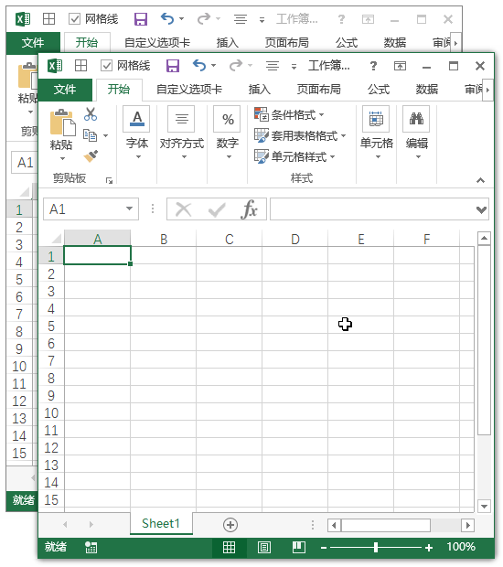503x567 pixels.
Task: Toggle the 网格线 checkbox in front window
Action: tap(106, 66)
